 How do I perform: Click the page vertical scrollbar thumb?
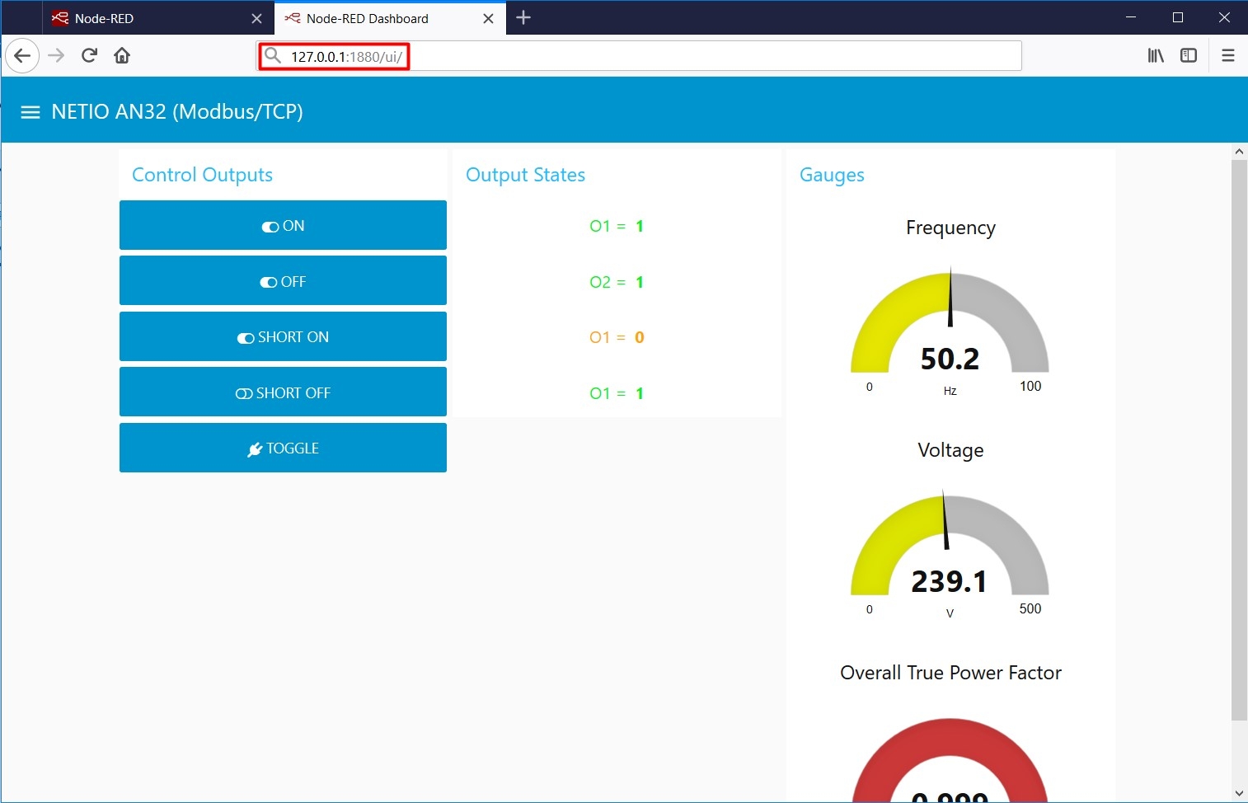coord(1239,440)
